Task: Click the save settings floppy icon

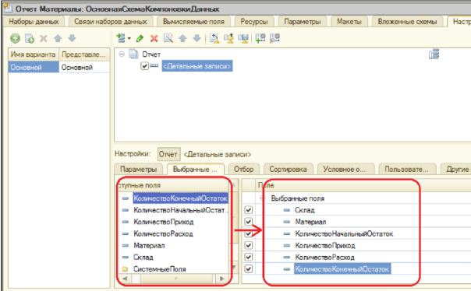Action: 243,38
